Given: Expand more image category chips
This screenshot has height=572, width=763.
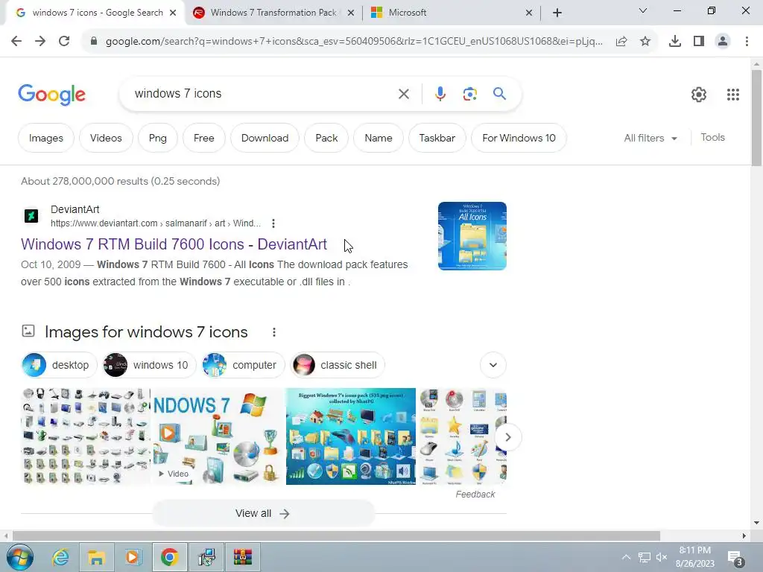Looking at the screenshot, I should [493, 365].
